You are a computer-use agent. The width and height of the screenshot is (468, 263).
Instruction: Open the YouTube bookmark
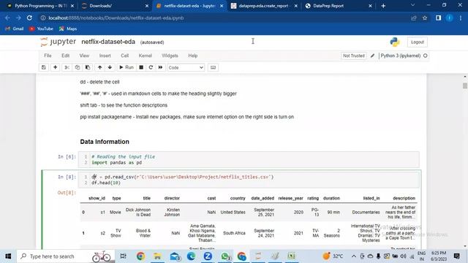tap(41, 29)
